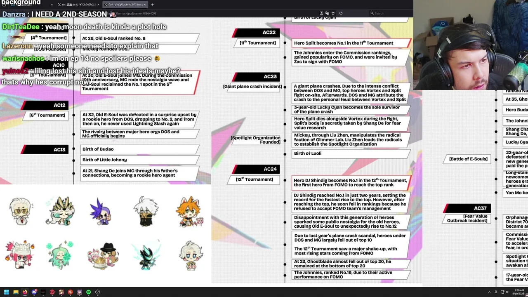This screenshot has height=297, width=528.
Task: Click the Firefox icon in the taskbar
Action: 25,292
